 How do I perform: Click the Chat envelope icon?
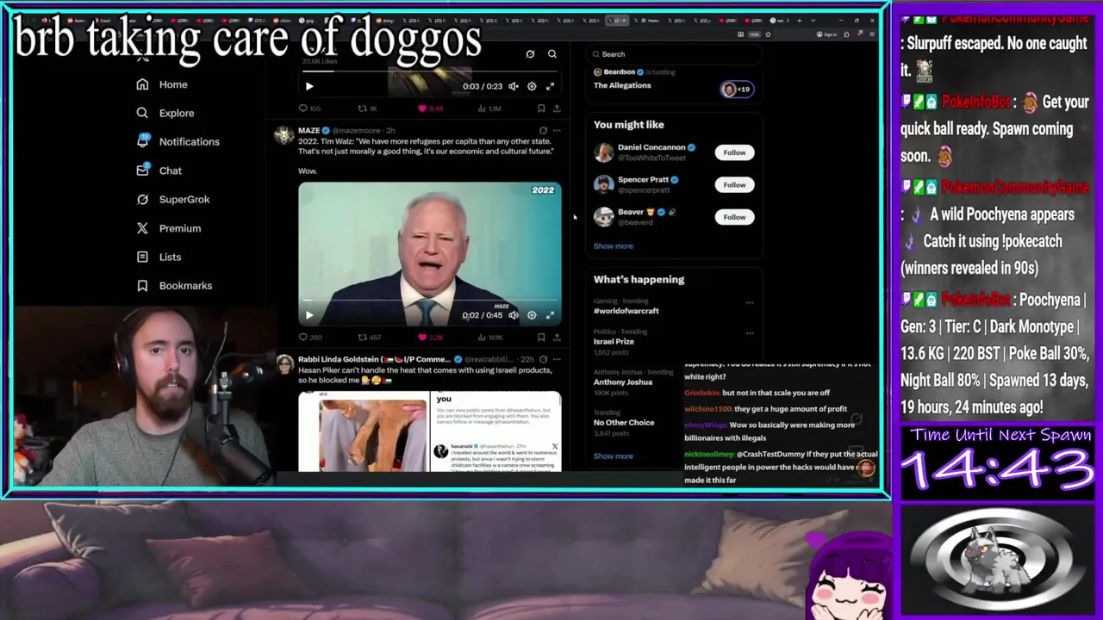tap(142, 170)
